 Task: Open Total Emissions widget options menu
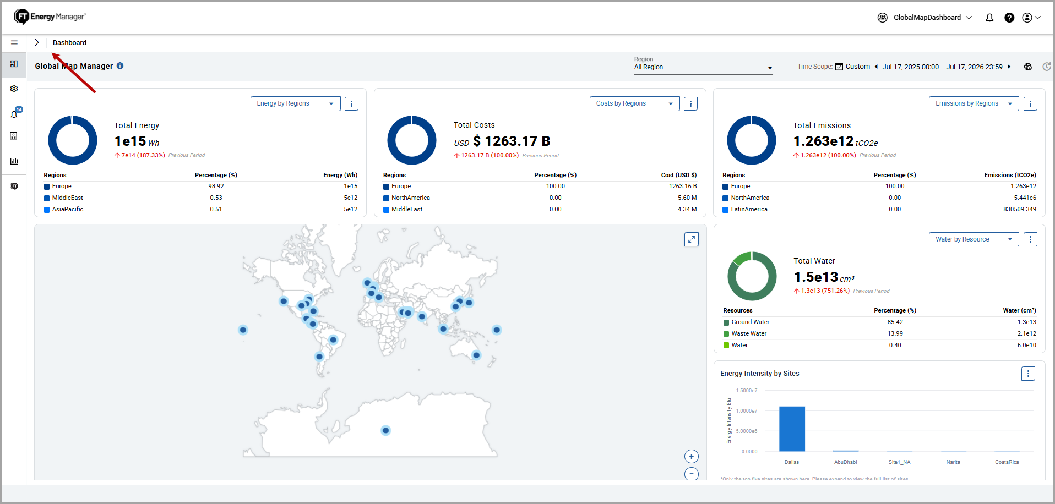coord(1030,103)
